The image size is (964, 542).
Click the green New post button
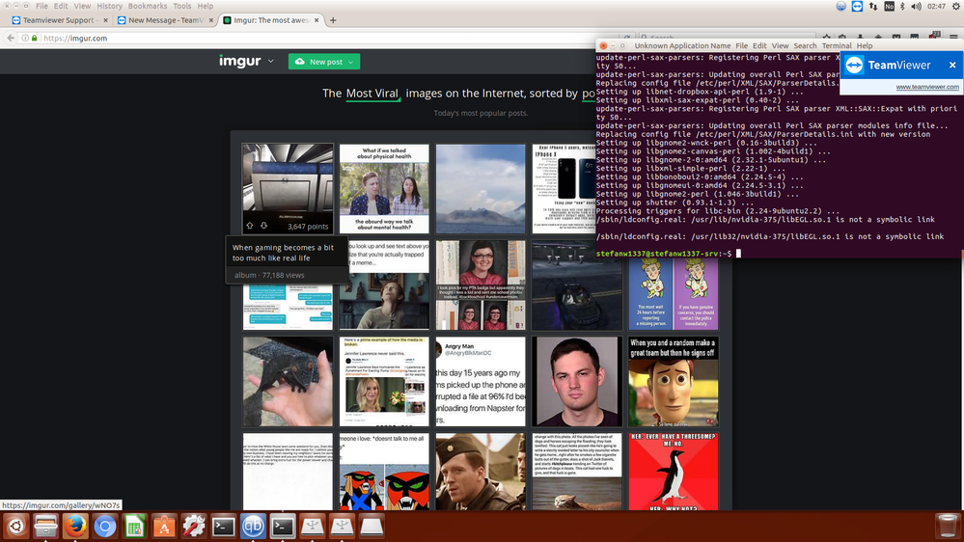pyautogui.click(x=324, y=62)
